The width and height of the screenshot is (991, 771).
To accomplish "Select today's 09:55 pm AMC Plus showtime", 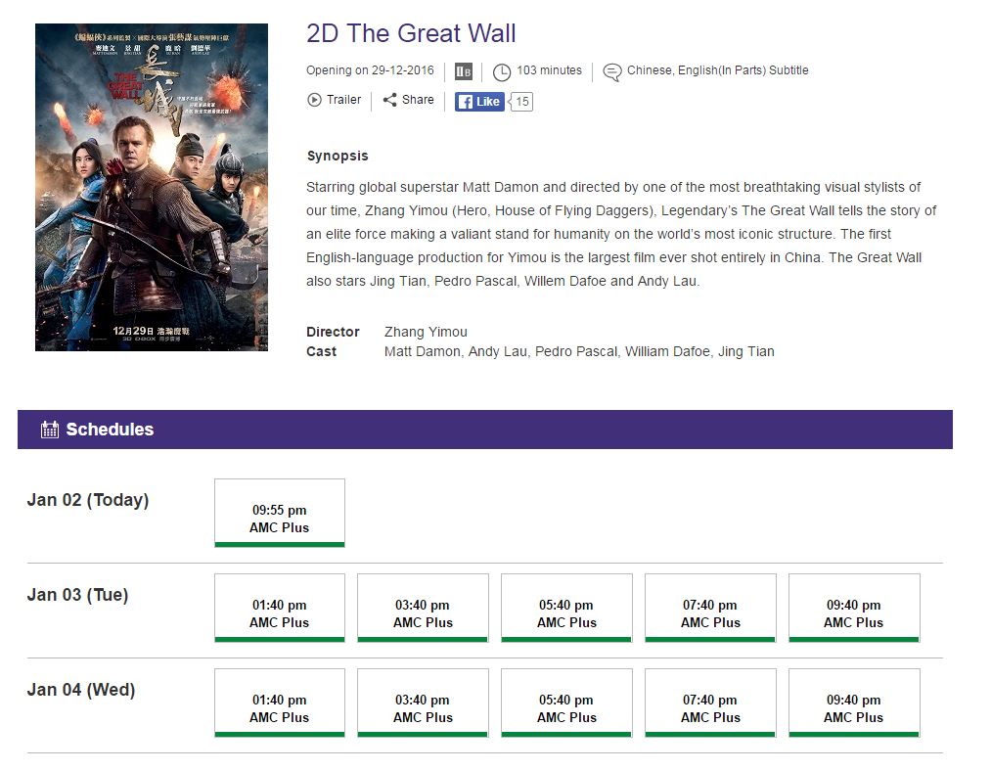I will 280,513.
